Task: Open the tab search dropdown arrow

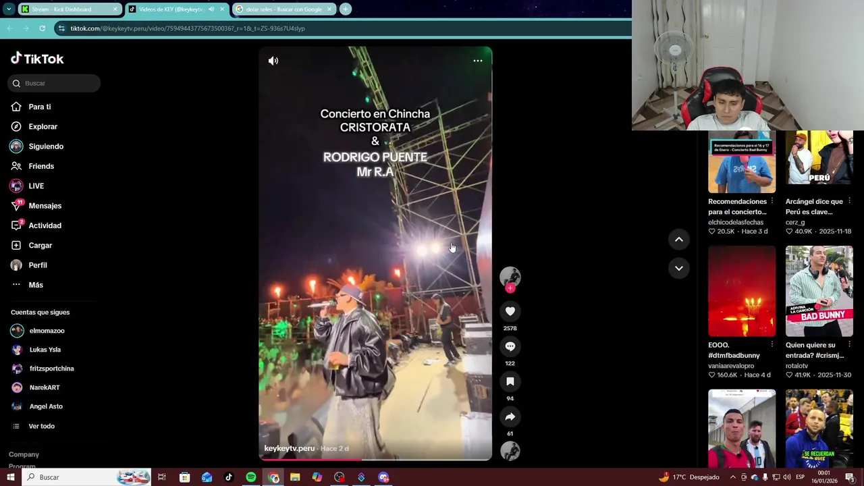Action: [9, 9]
